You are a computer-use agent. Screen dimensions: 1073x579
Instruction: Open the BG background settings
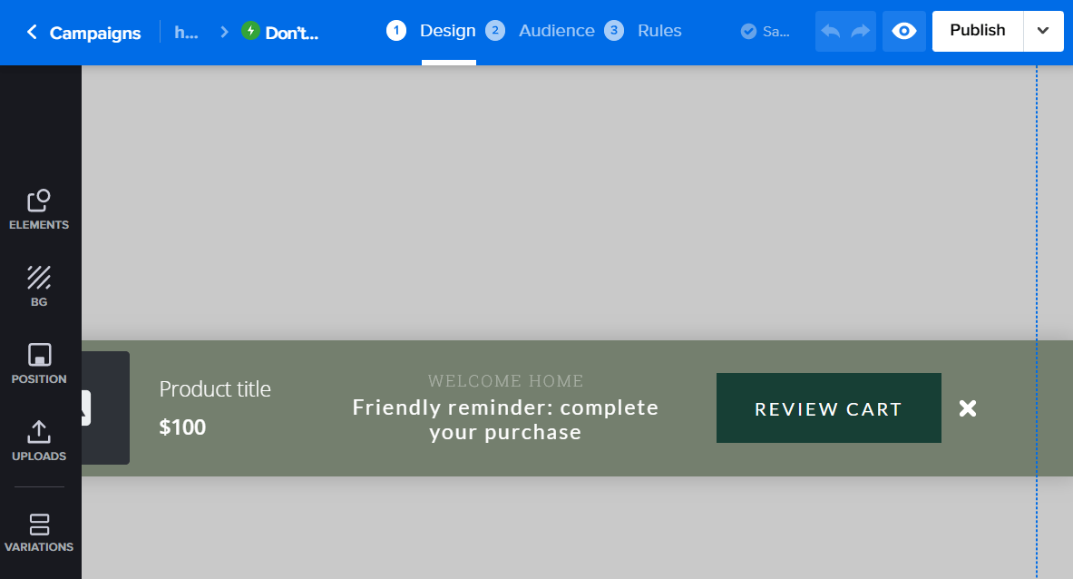39,286
